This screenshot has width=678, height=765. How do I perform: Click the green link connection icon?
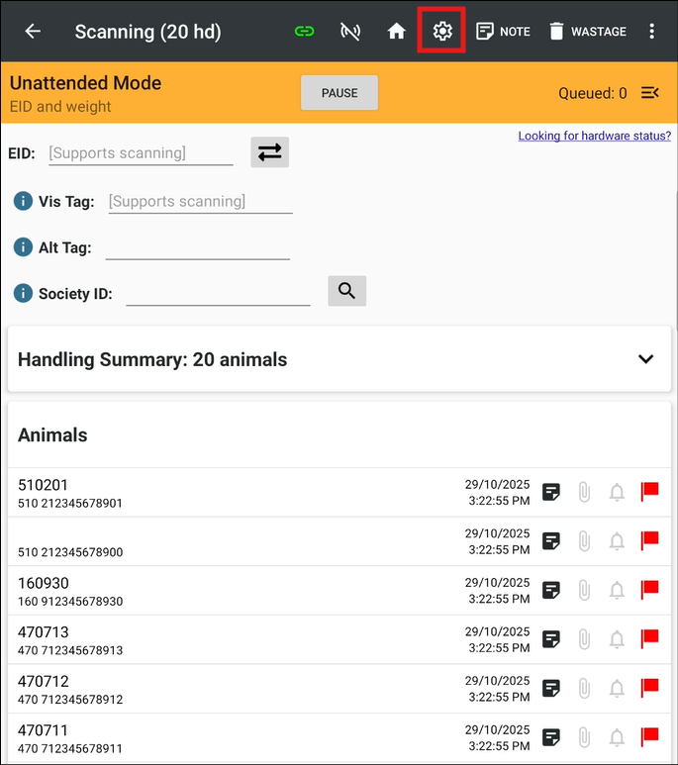(305, 31)
